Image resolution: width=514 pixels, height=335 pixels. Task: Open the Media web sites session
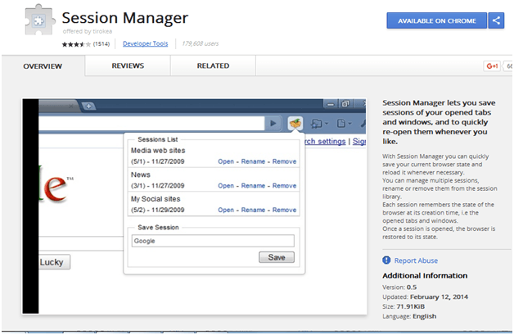[226, 161]
